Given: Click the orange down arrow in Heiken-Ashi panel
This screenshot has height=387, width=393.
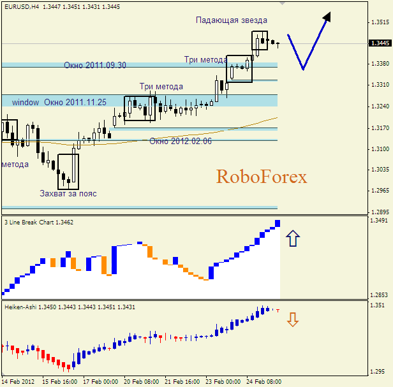Looking at the screenshot, I should coord(292,319).
